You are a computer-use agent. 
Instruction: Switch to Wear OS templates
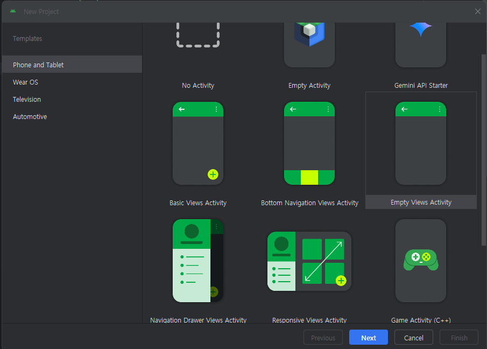72,82
